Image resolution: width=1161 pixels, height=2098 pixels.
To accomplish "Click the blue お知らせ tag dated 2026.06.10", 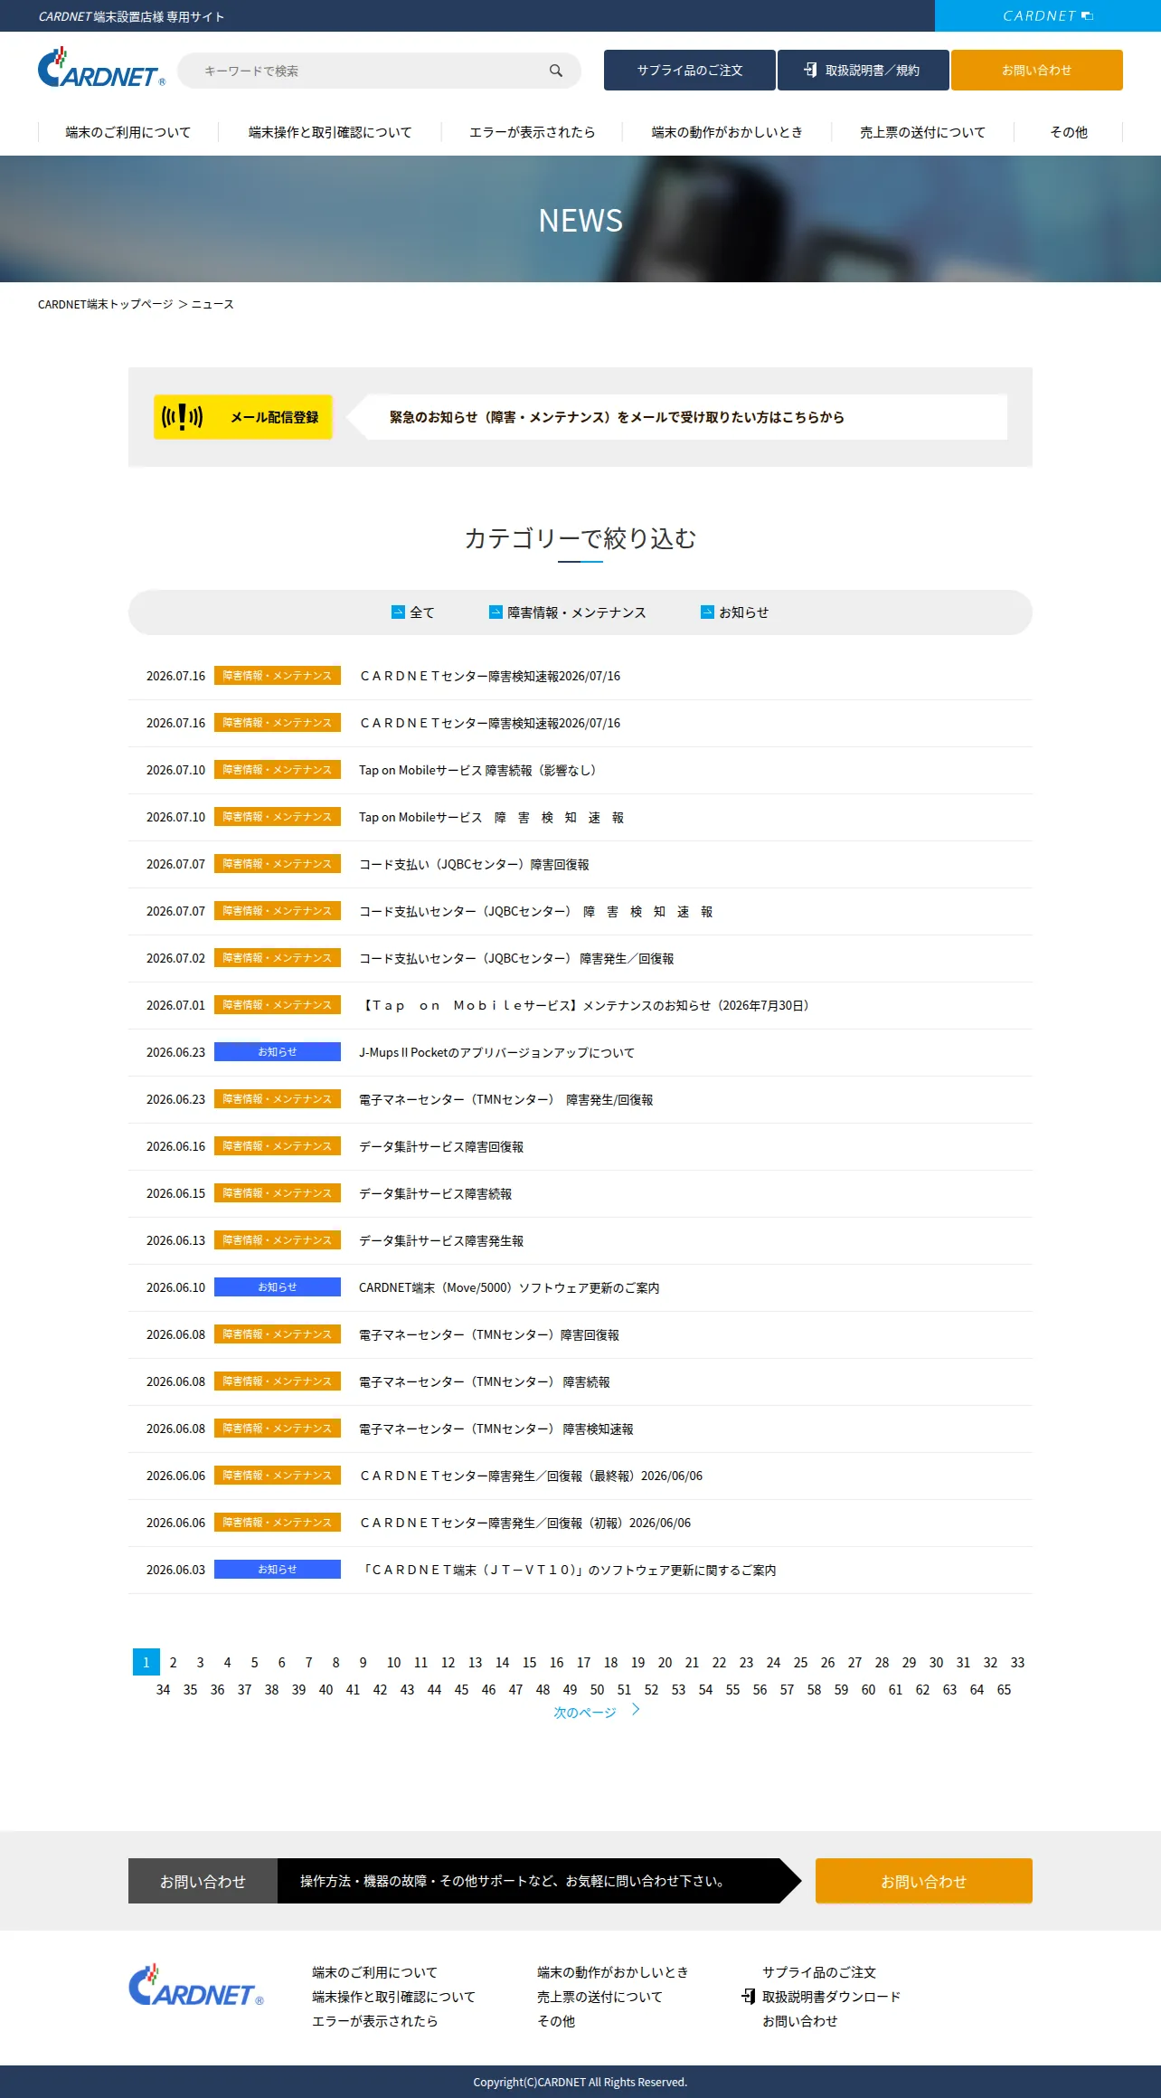I will [x=278, y=1287].
